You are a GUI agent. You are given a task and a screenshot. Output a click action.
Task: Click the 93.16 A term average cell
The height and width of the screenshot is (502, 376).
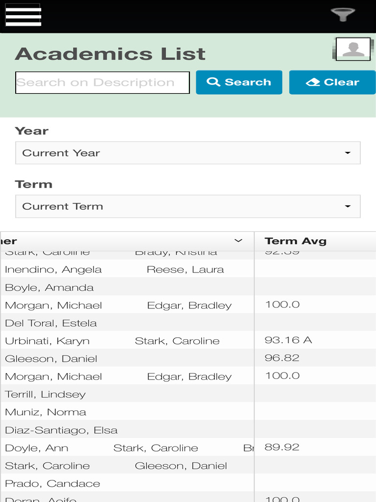(288, 340)
